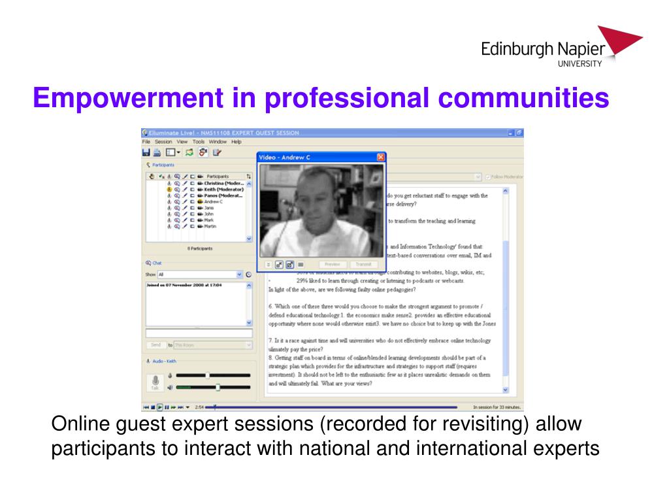Click the video camera column header icon
This screenshot has height=502, width=669.
point(200,176)
